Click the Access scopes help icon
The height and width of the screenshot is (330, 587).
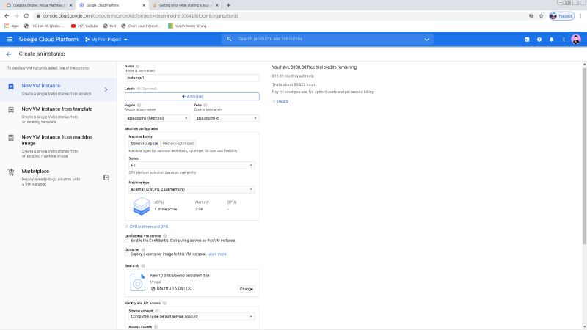[156, 326]
